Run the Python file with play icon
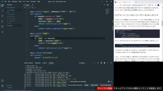Image resolution: width=163 pixels, height=91 pixels. point(104,5)
